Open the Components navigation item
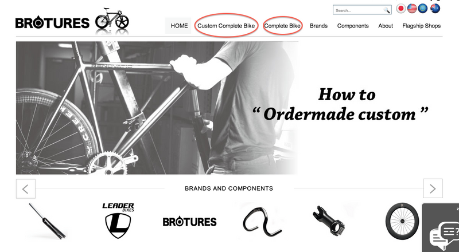 pos(353,26)
